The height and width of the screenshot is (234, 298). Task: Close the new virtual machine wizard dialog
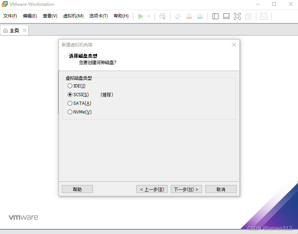234,45
